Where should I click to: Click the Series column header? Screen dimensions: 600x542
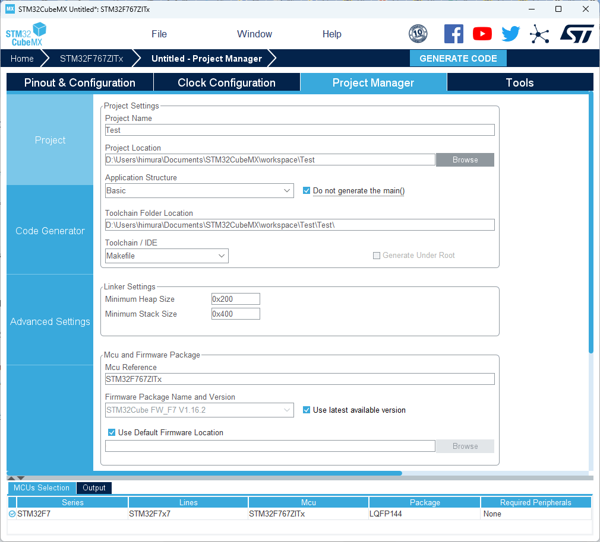[x=72, y=502]
